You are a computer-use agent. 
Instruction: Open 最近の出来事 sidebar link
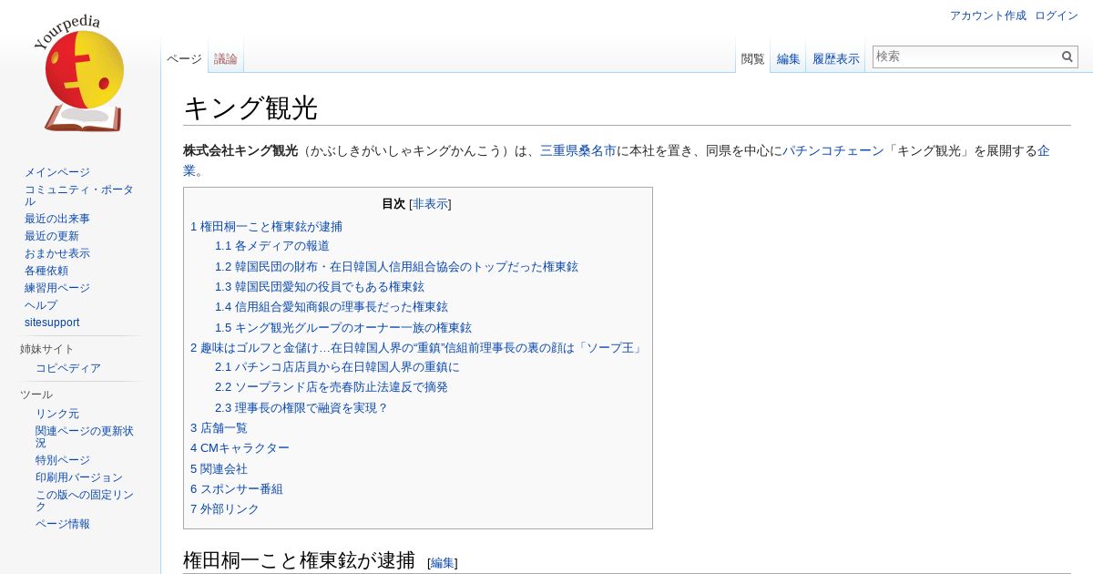pos(57,219)
